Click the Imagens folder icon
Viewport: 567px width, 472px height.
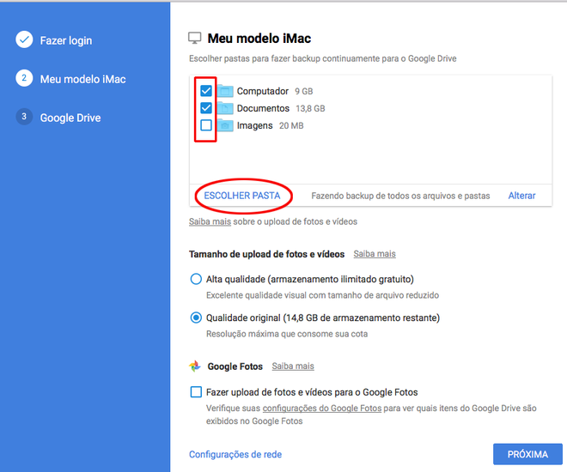point(225,125)
